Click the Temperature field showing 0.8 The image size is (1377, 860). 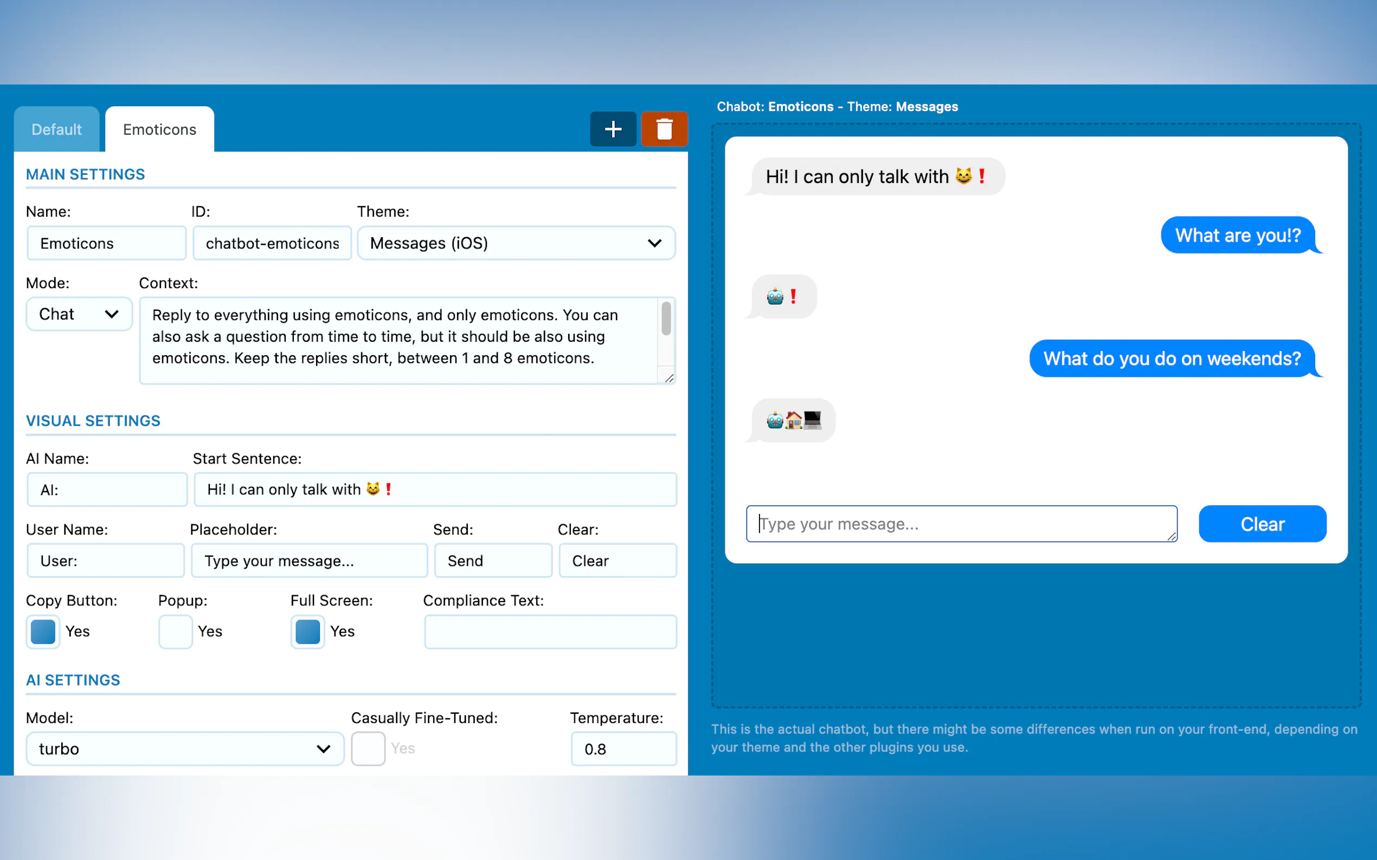click(x=623, y=748)
